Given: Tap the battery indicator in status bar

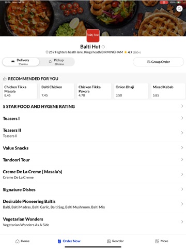Looking at the screenshot, I should (179, 3).
